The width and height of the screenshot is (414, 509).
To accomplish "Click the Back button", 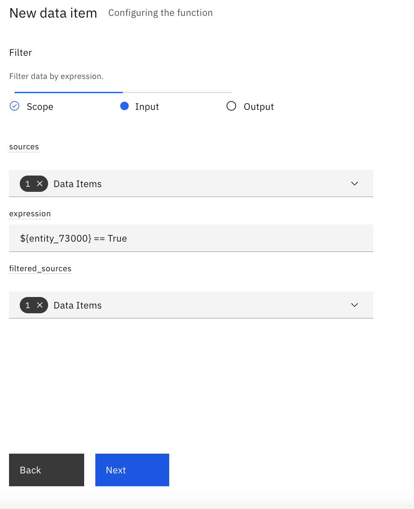I will pos(46,470).
